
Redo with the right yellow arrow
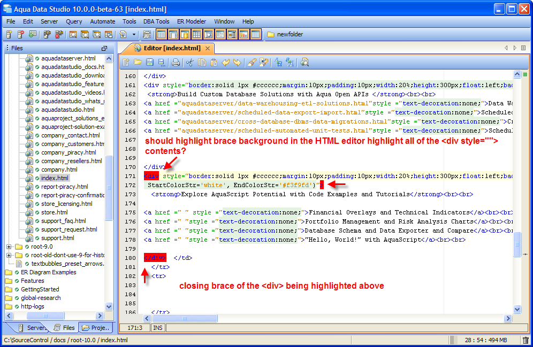237,63
